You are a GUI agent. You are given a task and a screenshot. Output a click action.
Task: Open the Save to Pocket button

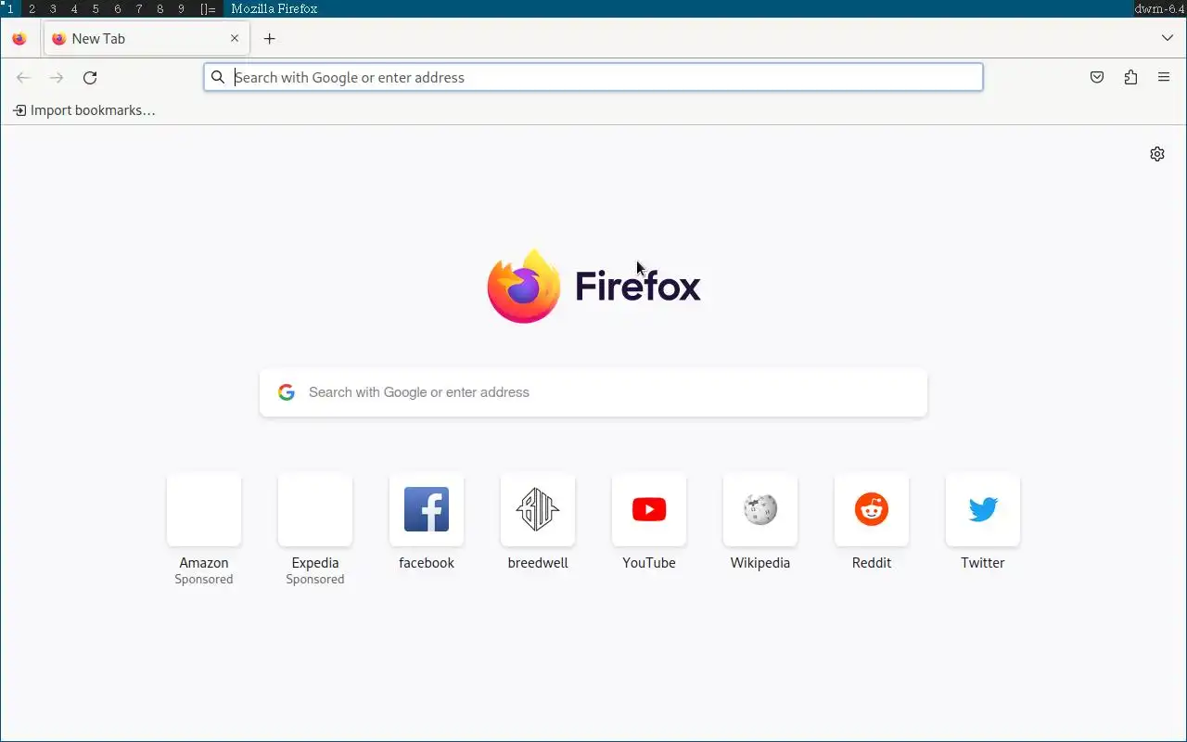pyautogui.click(x=1097, y=78)
